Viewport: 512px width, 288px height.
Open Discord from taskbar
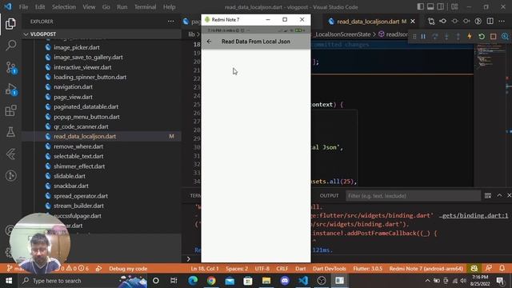point(285,281)
